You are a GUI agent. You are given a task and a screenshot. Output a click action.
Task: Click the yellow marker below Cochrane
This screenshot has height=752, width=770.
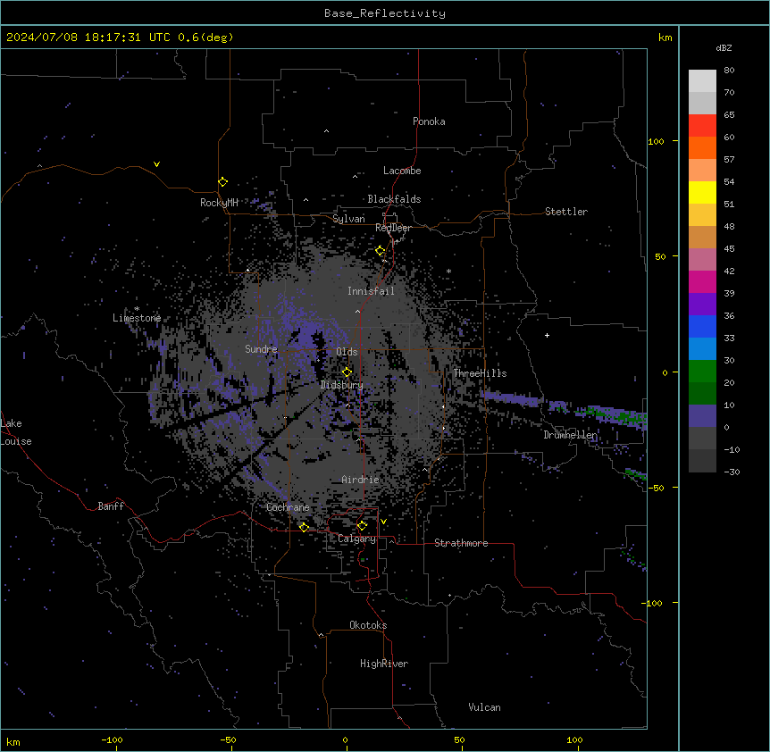point(304,527)
